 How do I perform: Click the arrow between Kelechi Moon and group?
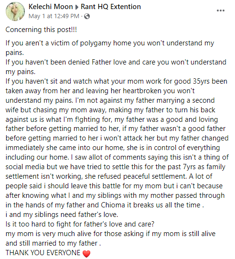tap(77, 7)
